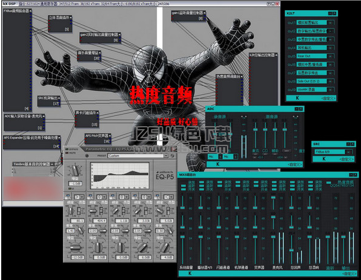
Task: Click the microphone channel main fader in MX8
Action: tap(273, 237)
